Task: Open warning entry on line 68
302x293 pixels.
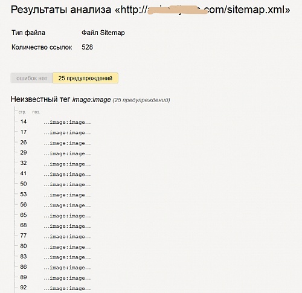Action: pyautogui.click(x=56, y=225)
